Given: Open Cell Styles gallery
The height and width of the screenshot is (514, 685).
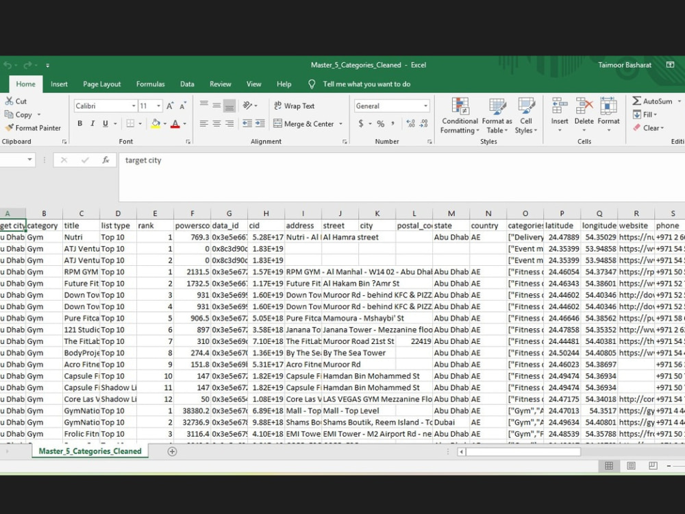Looking at the screenshot, I should pos(526,116).
